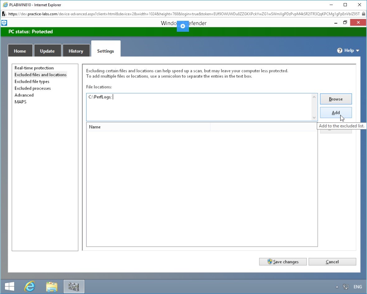Switch to the Home tab

point(20,51)
